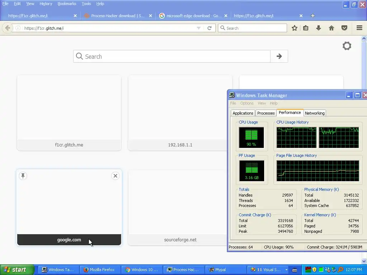Switch to Mypal taskbar button
Screen dimensions: 367x275
pyautogui.click(x=225, y=270)
